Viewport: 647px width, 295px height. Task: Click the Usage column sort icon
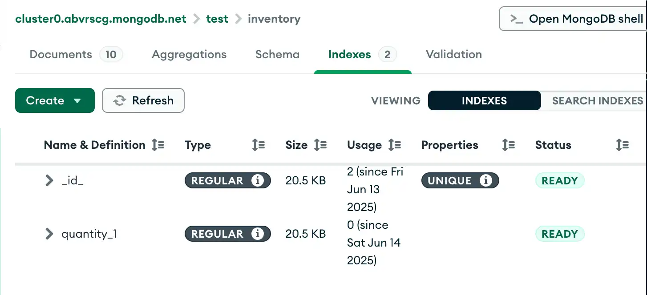point(395,145)
